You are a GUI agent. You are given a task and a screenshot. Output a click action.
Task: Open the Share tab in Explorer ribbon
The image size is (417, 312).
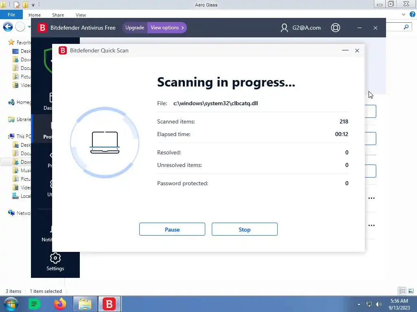point(58,15)
